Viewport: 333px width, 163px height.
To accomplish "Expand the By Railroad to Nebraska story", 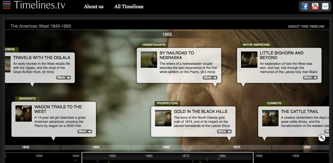I will (210, 77).
